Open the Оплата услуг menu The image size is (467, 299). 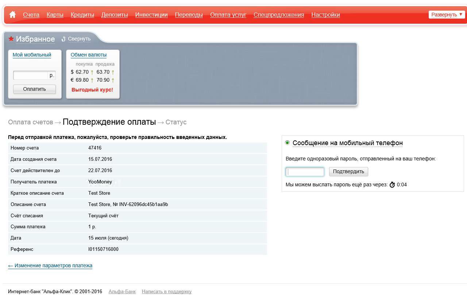click(x=228, y=15)
